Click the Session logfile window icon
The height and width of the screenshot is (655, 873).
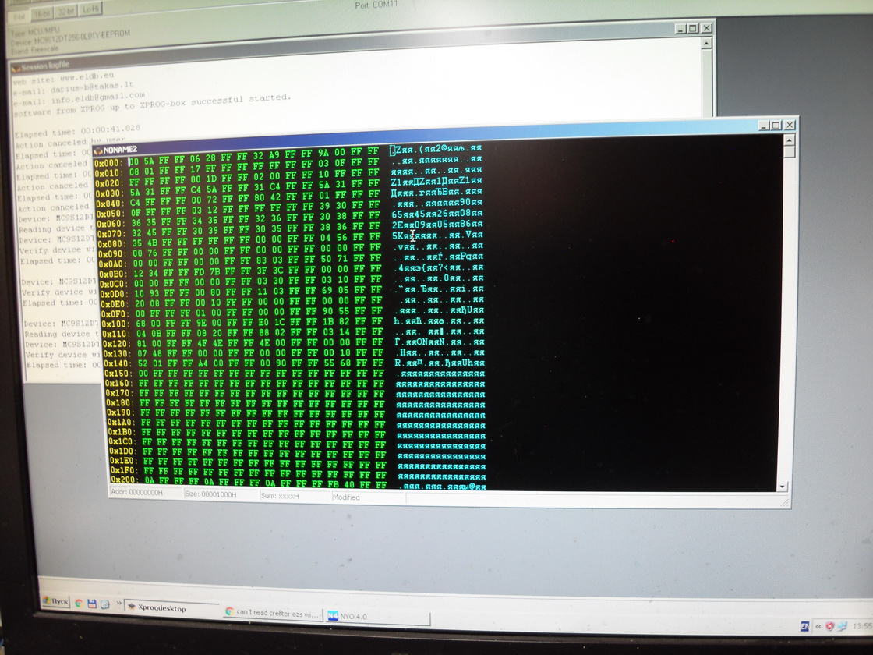coord(16,67)
